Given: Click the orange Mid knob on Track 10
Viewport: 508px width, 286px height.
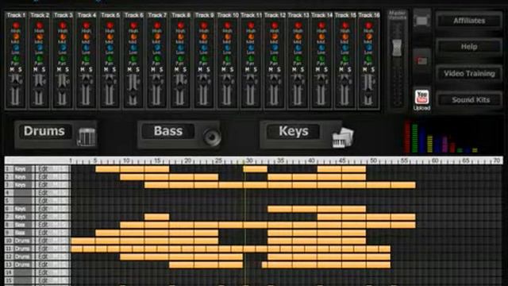Looking at the screenshot, I should (228, 37).
